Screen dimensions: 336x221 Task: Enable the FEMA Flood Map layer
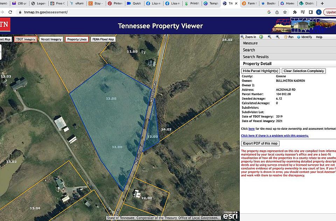pyautogui.click(x=103, y=40)
